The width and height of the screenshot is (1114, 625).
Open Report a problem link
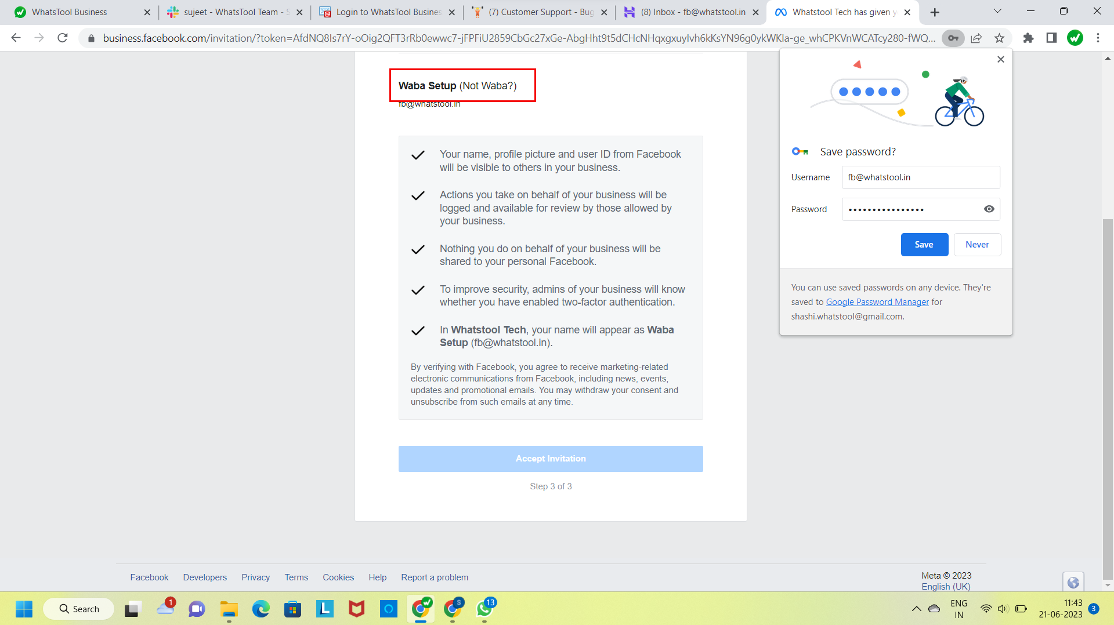coord(435,577)
